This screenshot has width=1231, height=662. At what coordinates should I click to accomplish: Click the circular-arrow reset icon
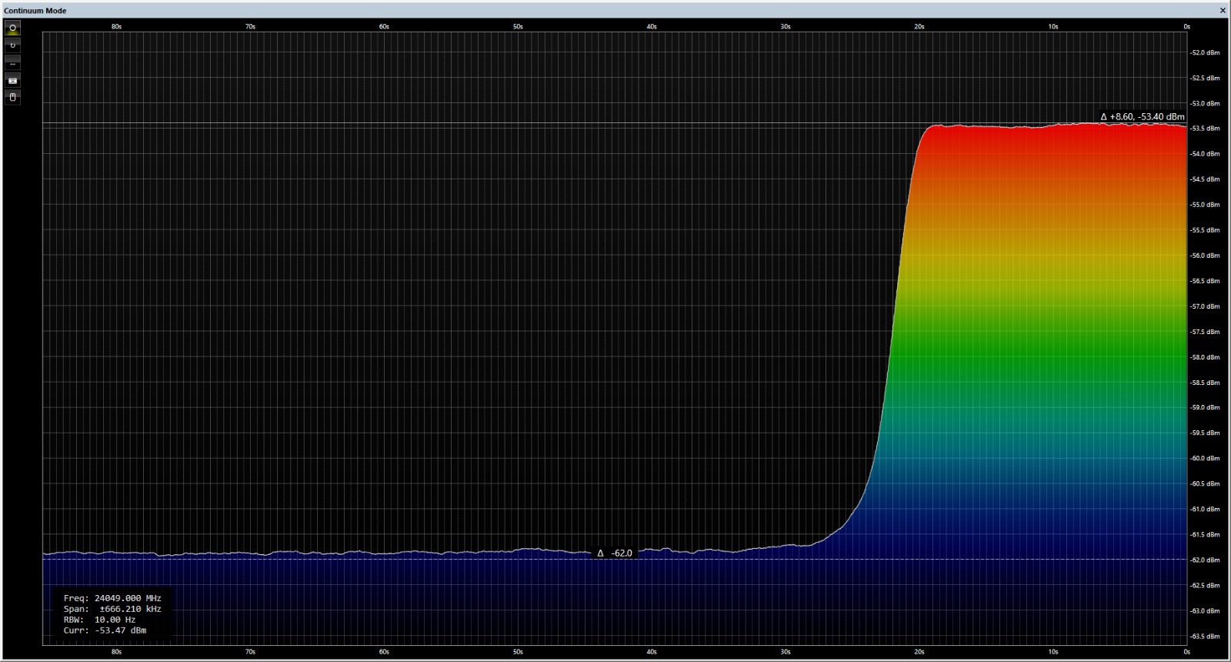[12, 45]
